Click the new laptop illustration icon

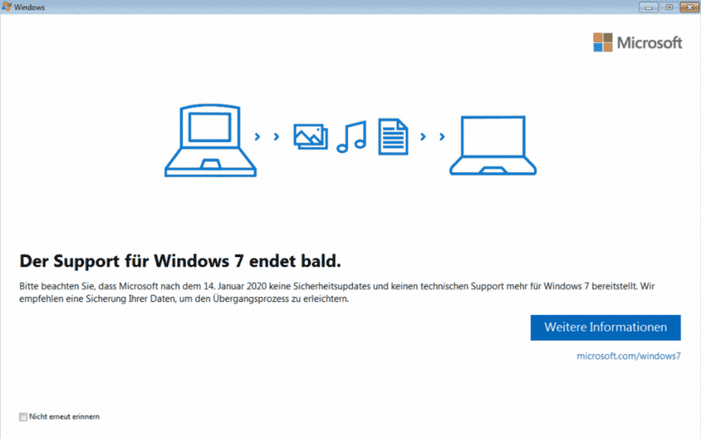pyautogui.click(x=492, y=145)
